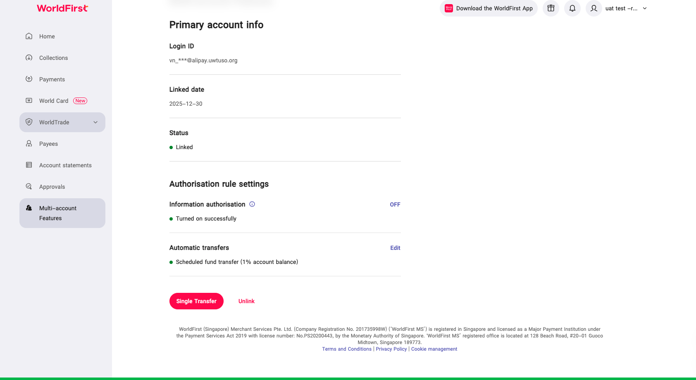Screen dimensions: 696x380
Task: Click the Single Transfer button
Action: tap(196, 301)
